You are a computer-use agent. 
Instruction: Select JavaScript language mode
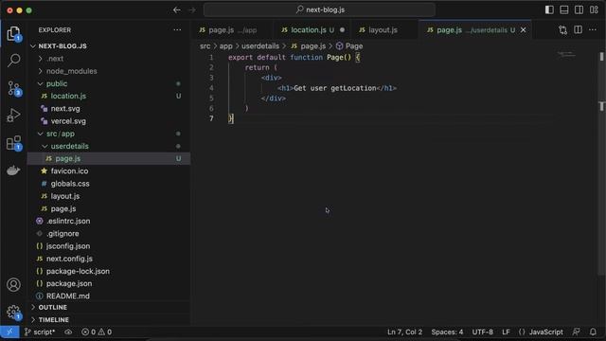coord(545,332)
